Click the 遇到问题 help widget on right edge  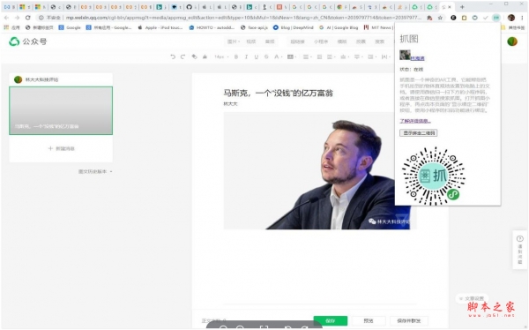coord(520,250)
